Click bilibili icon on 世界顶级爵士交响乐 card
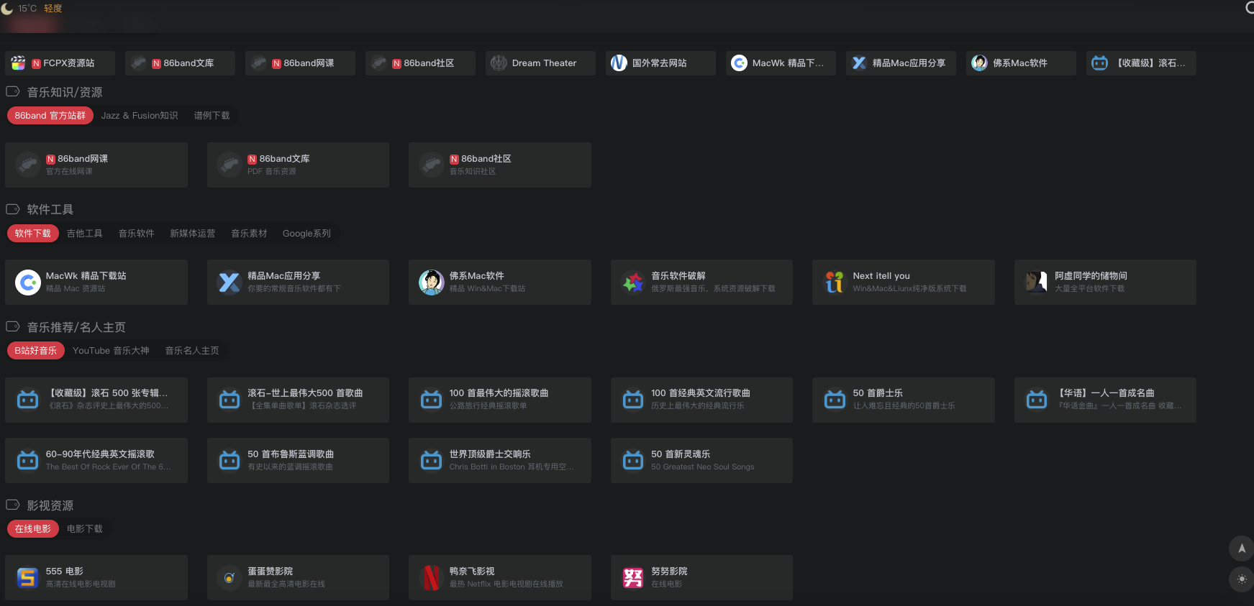This screenshot has height=606, width=1254. [x=431, y=461]
